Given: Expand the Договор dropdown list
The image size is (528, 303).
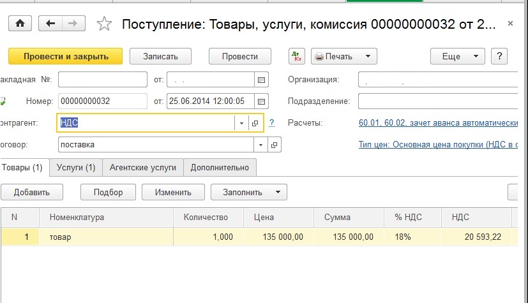Looking at the screenshot, I should pos(260,145).
